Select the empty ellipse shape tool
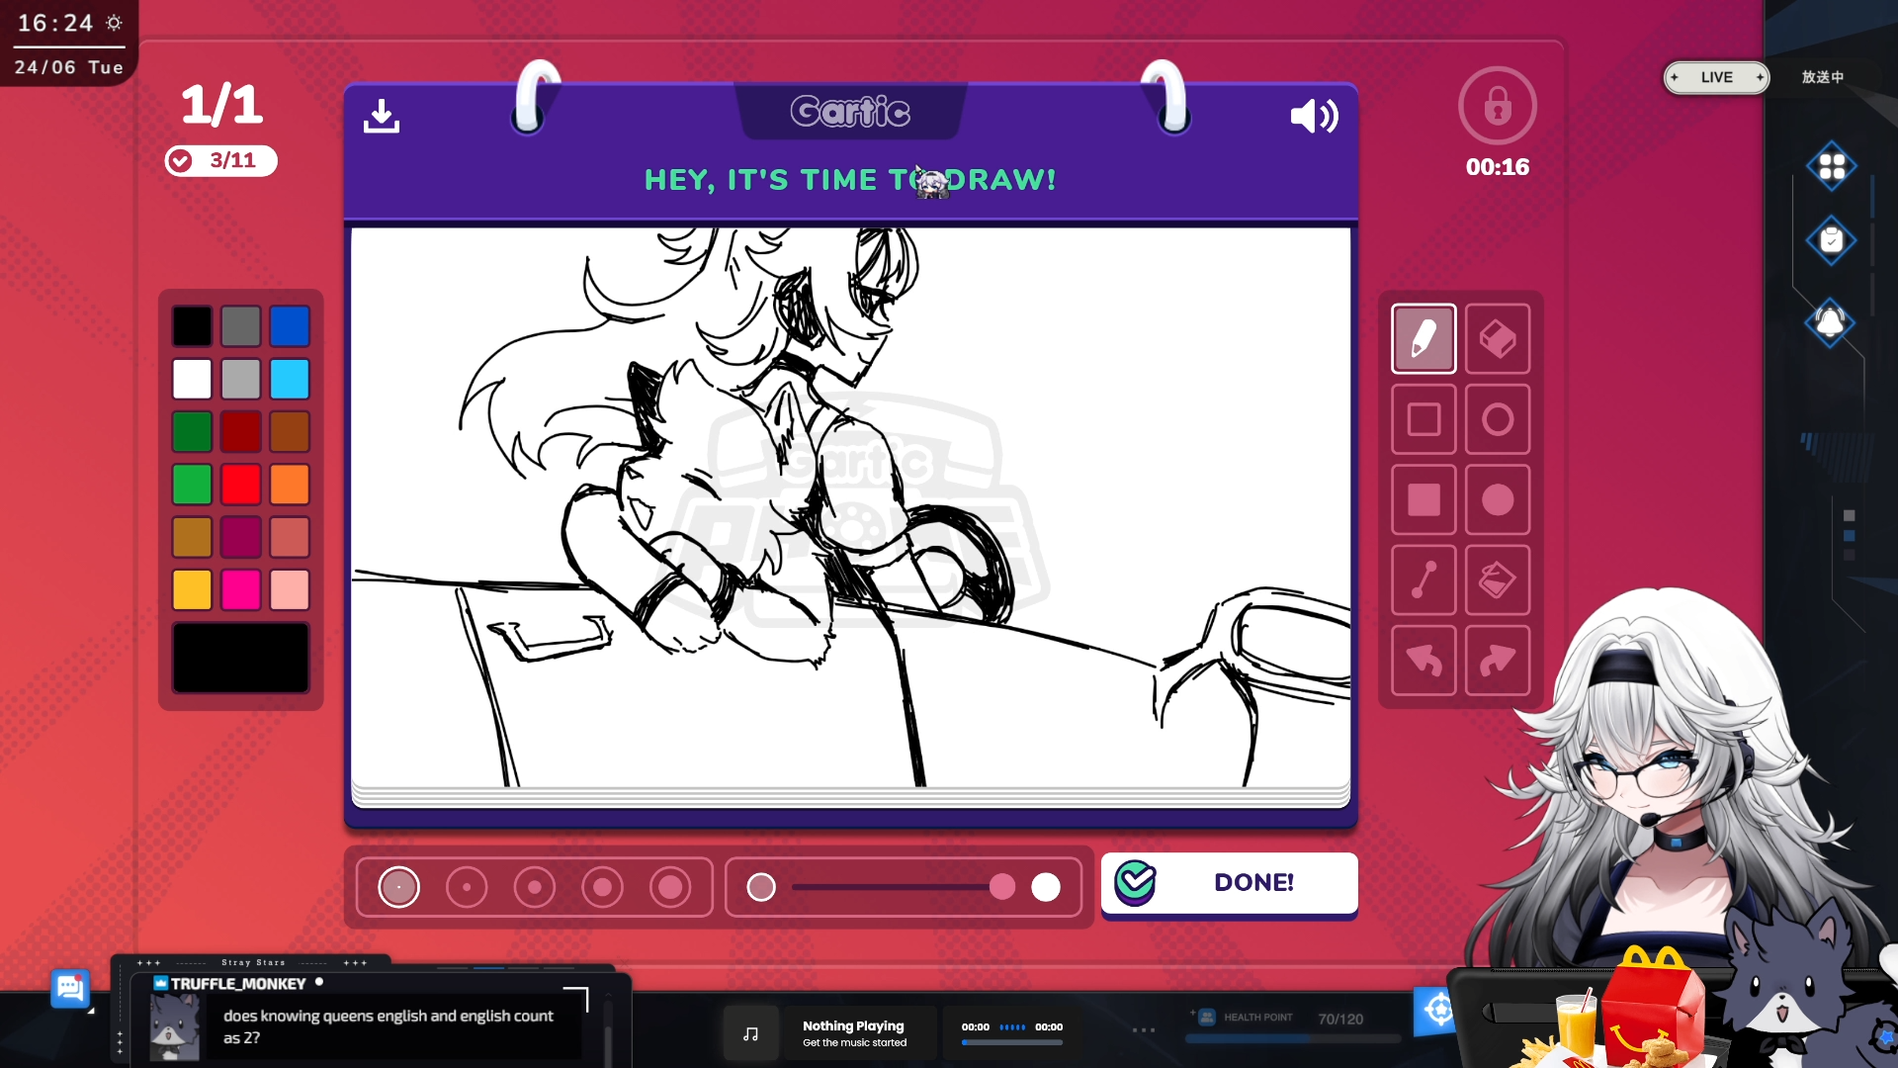The image size is (1898, 1068). point(1498,419)
